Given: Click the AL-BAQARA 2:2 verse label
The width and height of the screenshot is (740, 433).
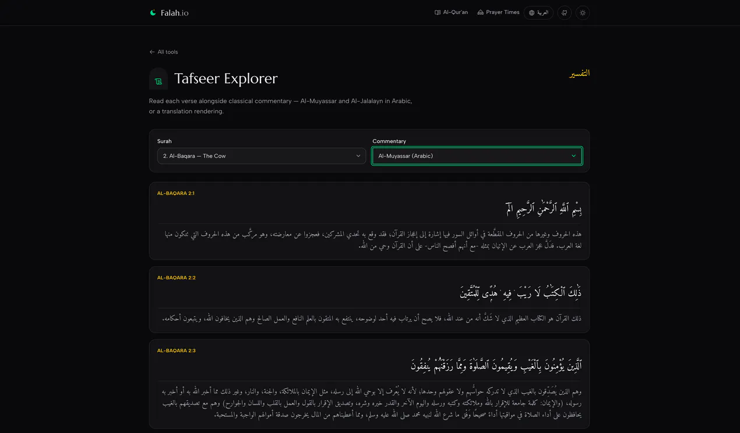Looking at the screenshot, I should point(177,278).
